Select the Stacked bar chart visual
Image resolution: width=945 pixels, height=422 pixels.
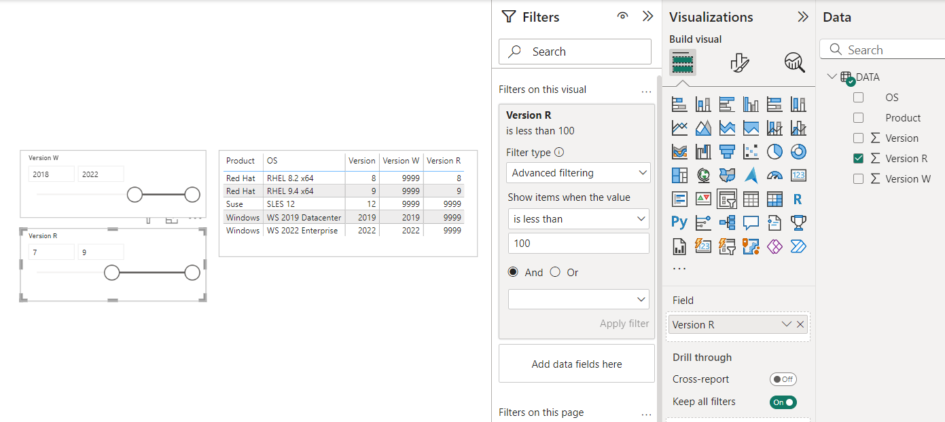(679, 104)
